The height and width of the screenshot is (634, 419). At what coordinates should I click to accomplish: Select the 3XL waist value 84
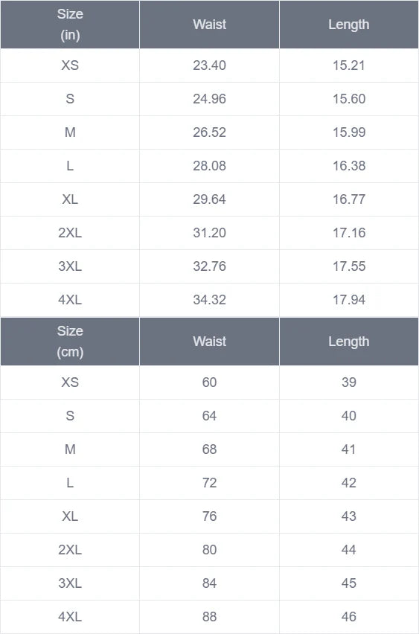(x=210, y=583)
